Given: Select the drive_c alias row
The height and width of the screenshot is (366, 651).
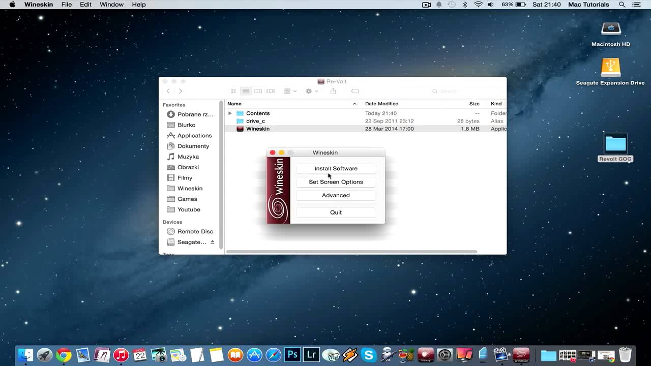Looking at the screenshot, I should tap(366, 121).
